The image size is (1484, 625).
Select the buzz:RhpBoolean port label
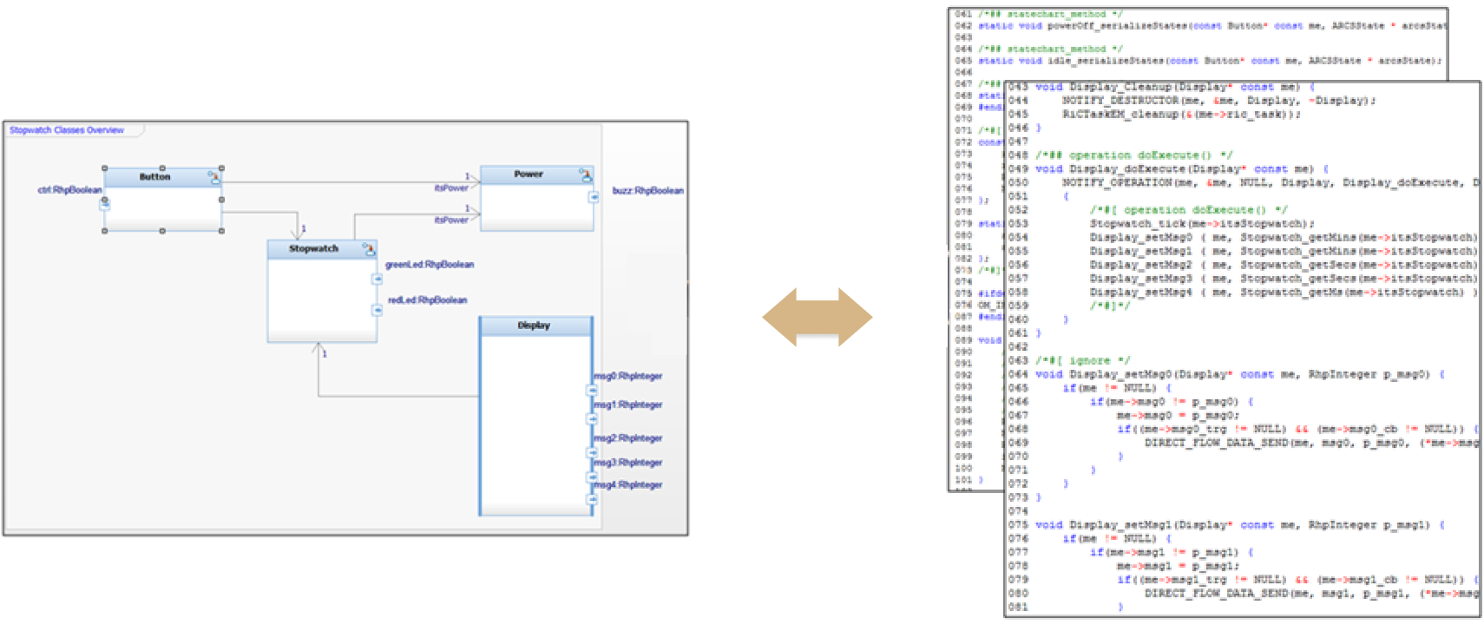(x=647, y=190)
